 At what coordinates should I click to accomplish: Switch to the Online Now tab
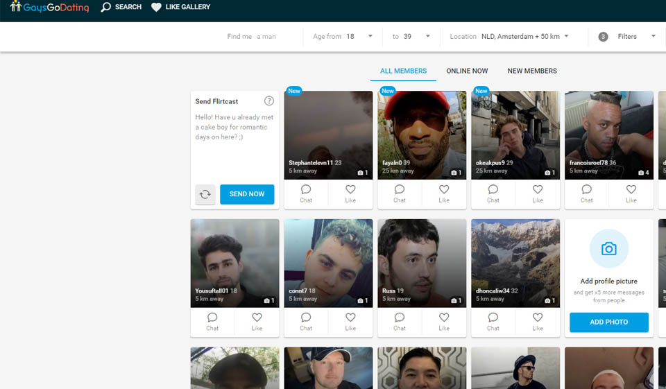pyautogui.click(x=467, y=71)
